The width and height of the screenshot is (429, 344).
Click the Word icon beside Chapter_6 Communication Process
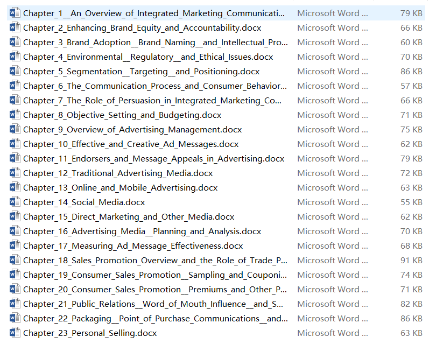tap(15, 86)
